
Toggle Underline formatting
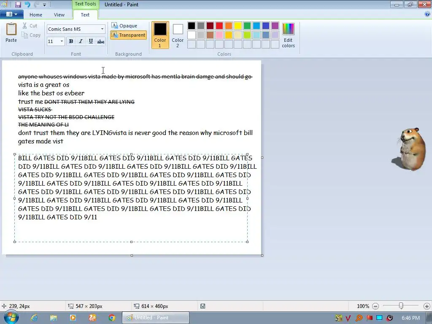tap(91, 41)
